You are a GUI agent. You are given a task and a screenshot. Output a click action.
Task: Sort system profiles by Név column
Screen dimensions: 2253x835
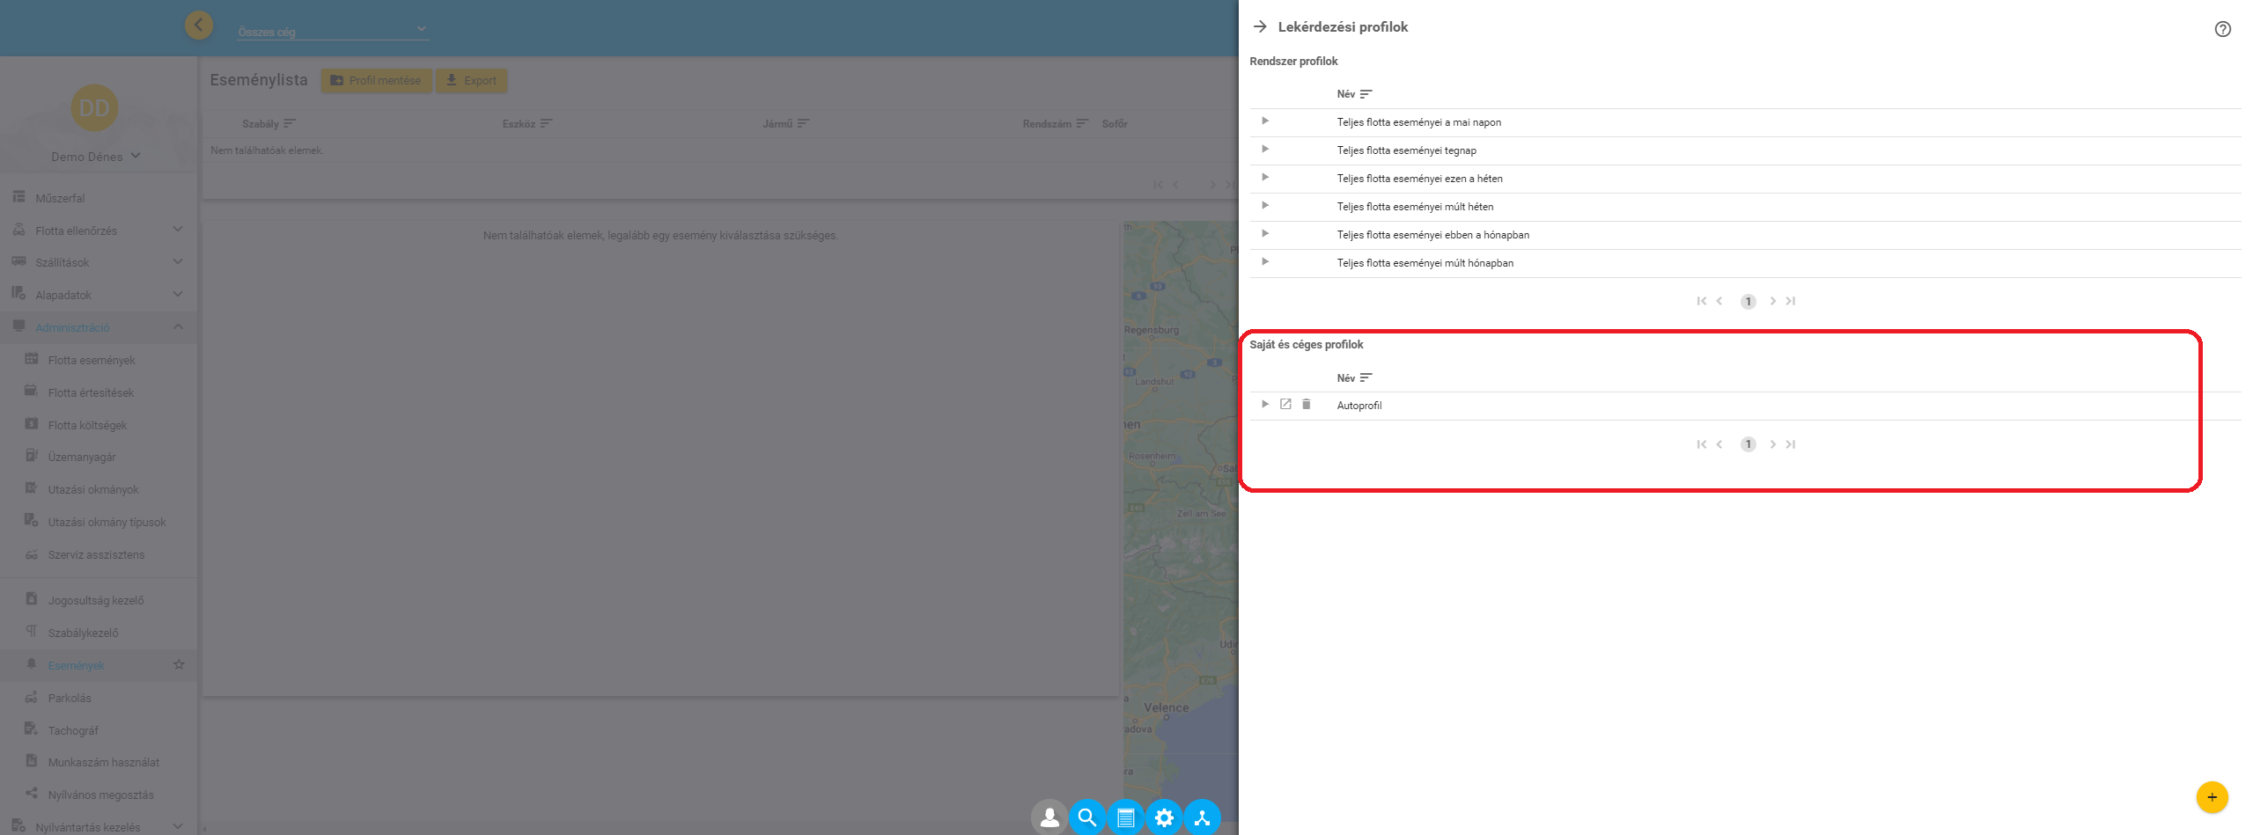click(1354, 94)
